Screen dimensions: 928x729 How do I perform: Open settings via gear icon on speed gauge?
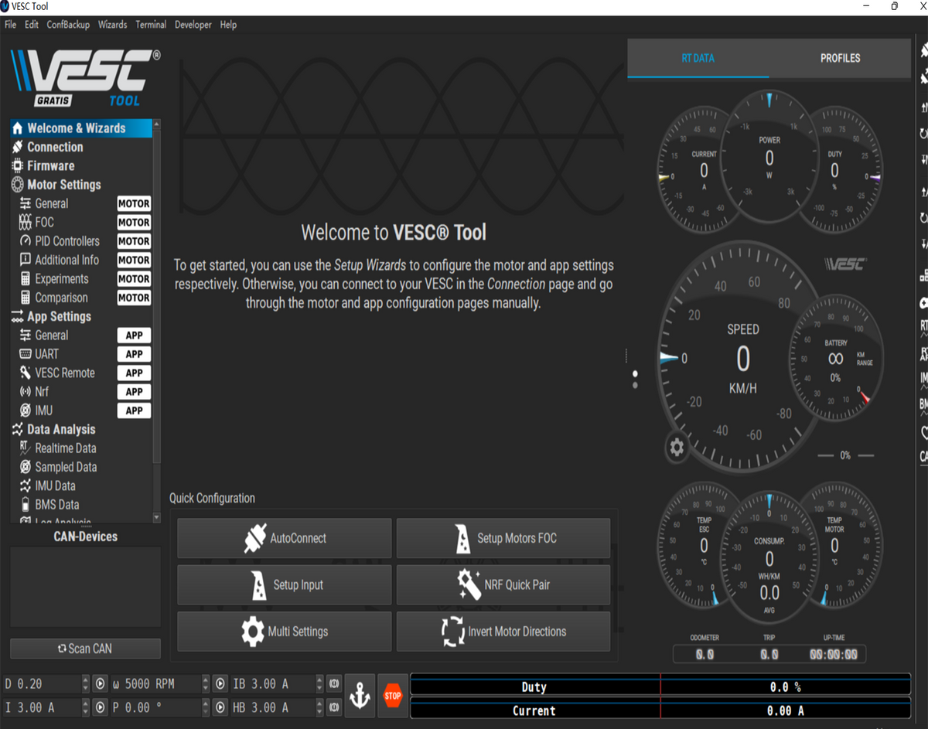pyautogui.click(x=677, y=447)
